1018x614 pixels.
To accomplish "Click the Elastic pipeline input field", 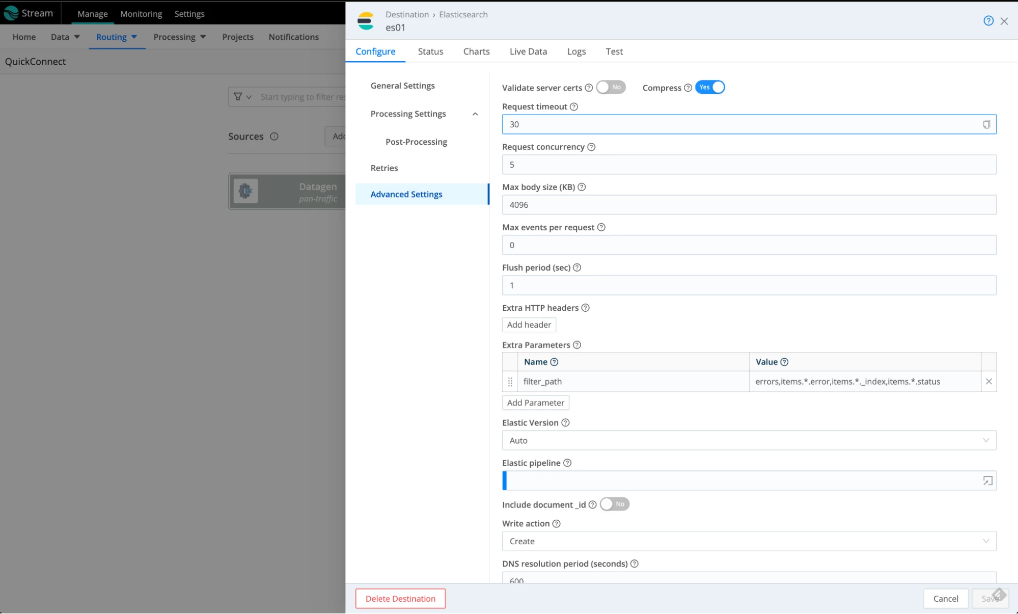I will (x=749, y=480).
